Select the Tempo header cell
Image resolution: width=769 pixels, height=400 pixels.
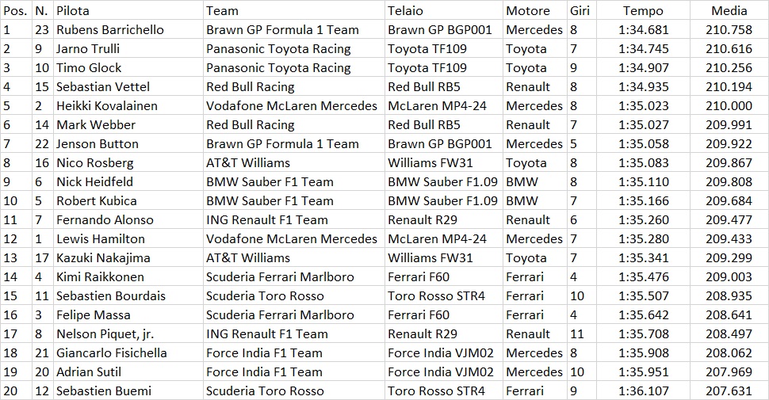click(x=643, y=10)
